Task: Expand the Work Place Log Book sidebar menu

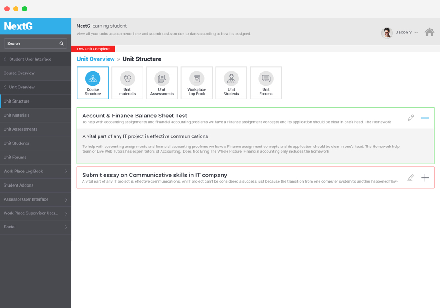Action: tap(35, 171)
